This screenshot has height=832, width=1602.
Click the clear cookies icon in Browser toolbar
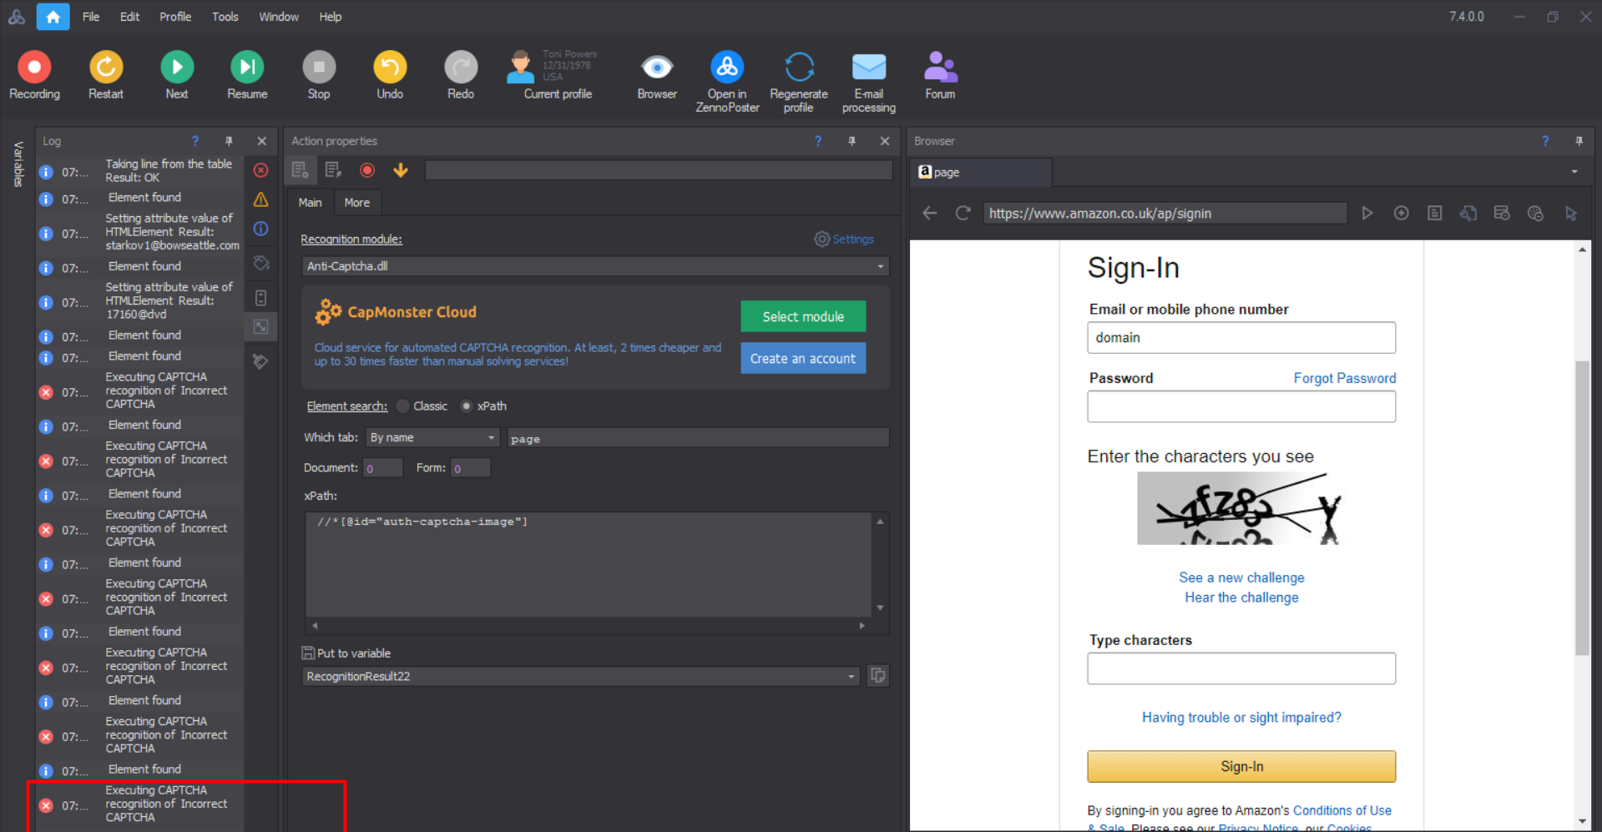[x=1535, y=214]
